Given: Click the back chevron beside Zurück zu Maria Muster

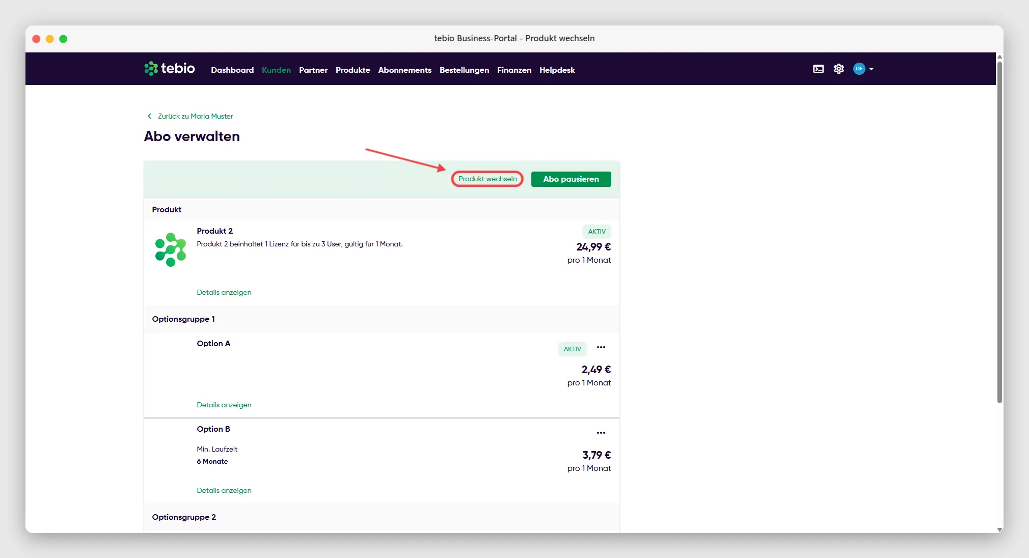Looking at the screenshot, I should (149, 116).
